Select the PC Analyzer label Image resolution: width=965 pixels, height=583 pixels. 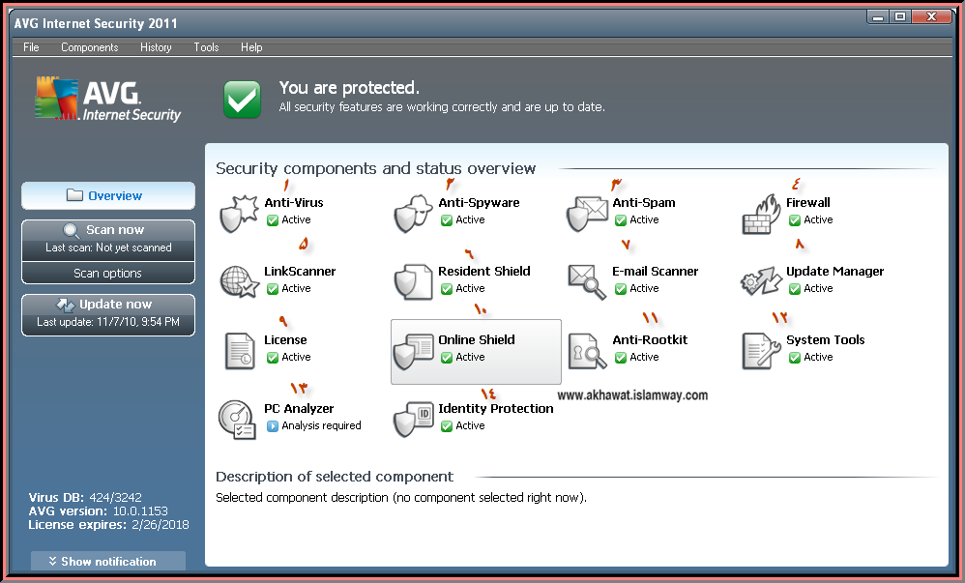299,409
